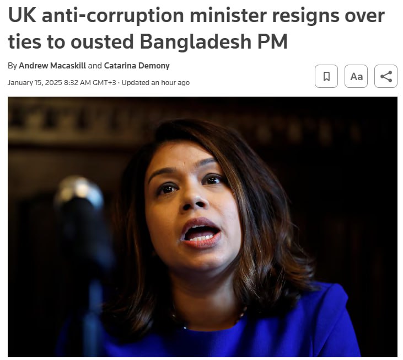This screenshot has width=403, height=360.
Task: Save the story using the bookmark button
Action: click(326, 76)
